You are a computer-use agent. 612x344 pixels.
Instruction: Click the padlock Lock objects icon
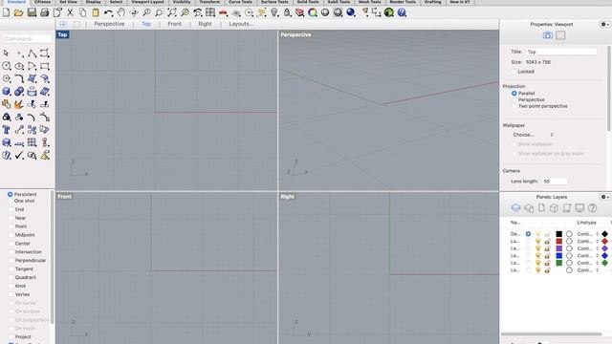pos(287,12)
